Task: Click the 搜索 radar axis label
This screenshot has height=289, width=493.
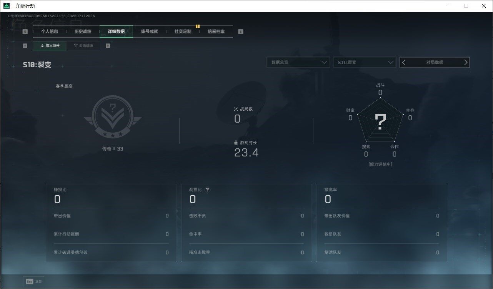Action: 366,147
